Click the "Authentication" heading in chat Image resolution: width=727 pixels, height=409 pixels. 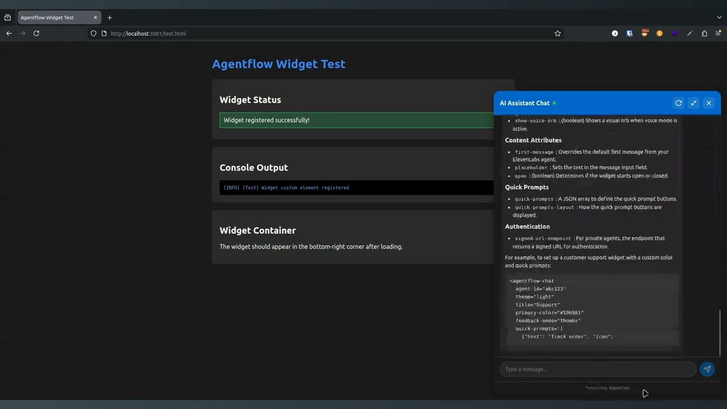point(527,227)
